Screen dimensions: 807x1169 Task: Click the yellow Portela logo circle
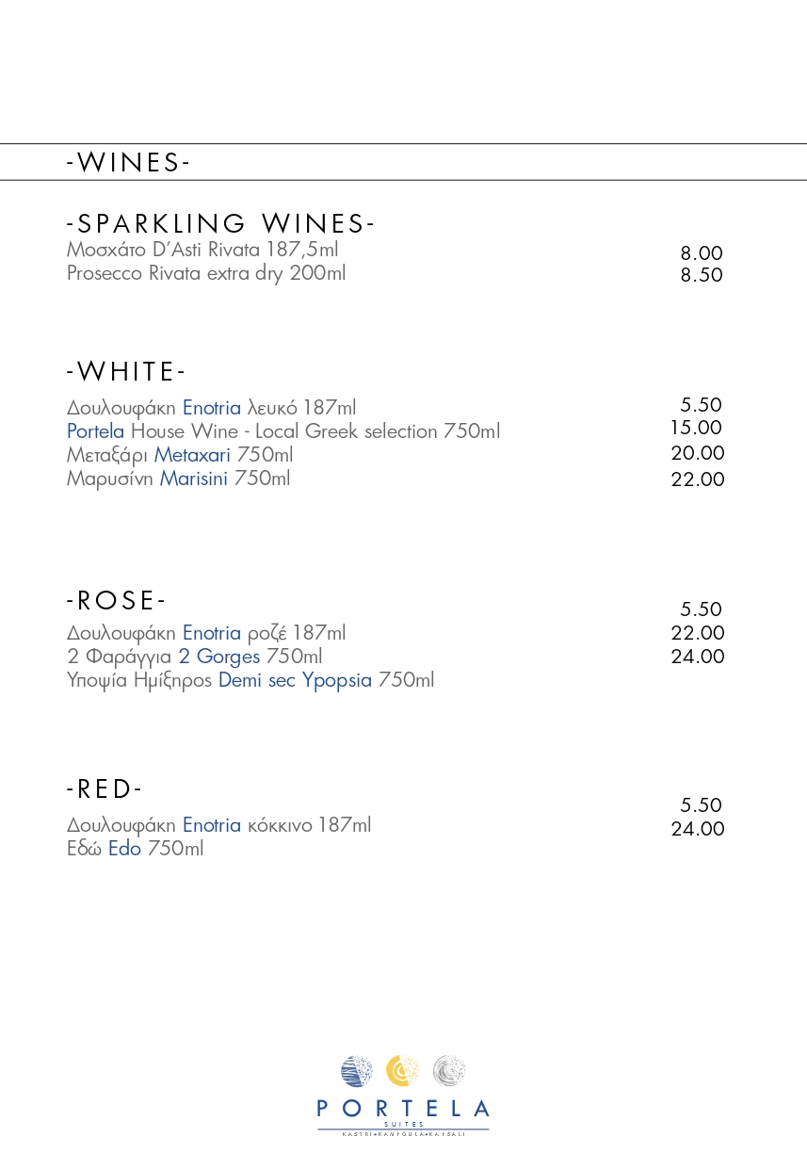(x=403, y=1071)
